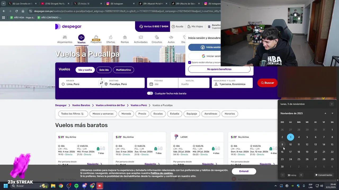
Task: Increase focus time with the plus button
Action: (301, 175)
